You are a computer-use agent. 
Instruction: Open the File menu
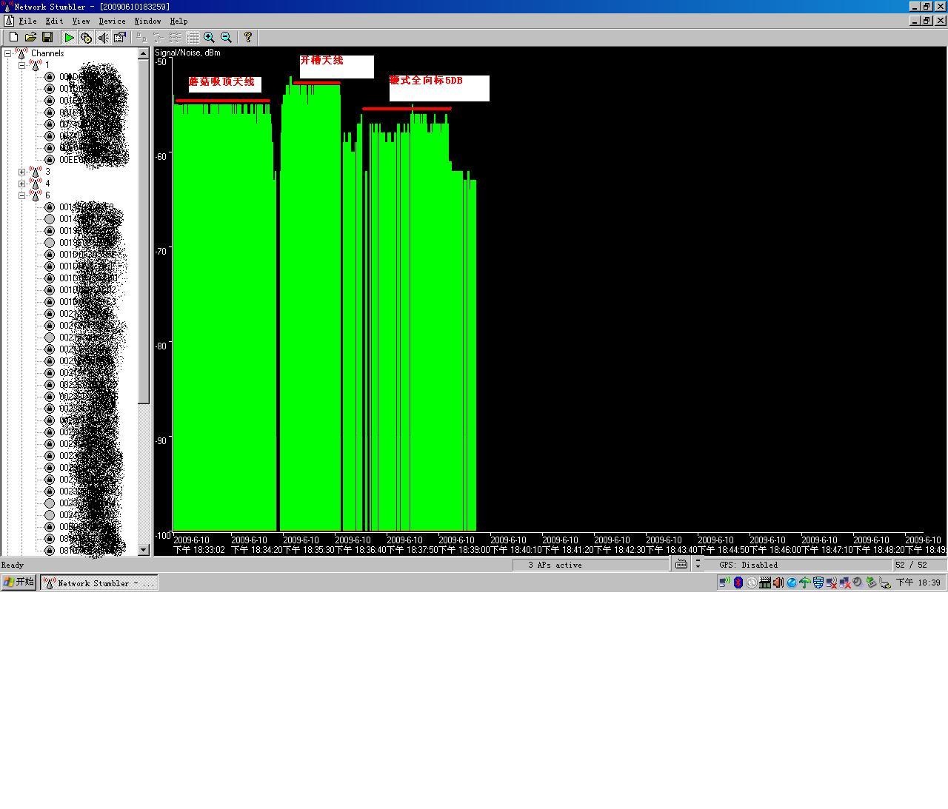[27, 21]
